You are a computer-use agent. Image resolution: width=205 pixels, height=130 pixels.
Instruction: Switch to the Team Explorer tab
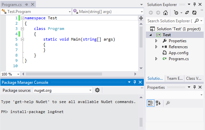[x=175, y=78]
